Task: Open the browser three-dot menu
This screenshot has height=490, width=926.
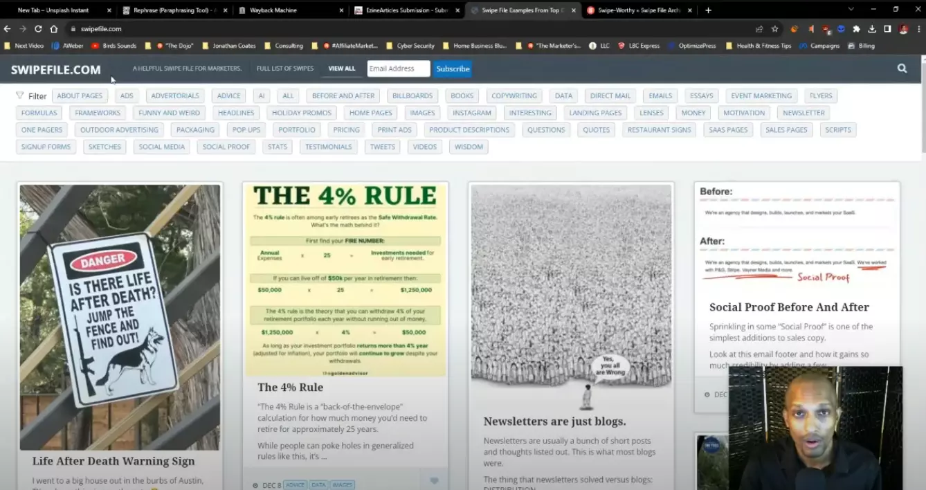Action: click(x=920, y=30)
